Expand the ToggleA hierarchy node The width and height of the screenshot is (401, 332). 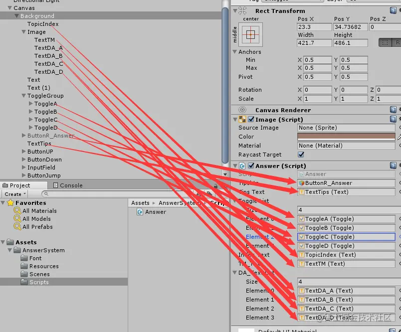pos(31,104)
